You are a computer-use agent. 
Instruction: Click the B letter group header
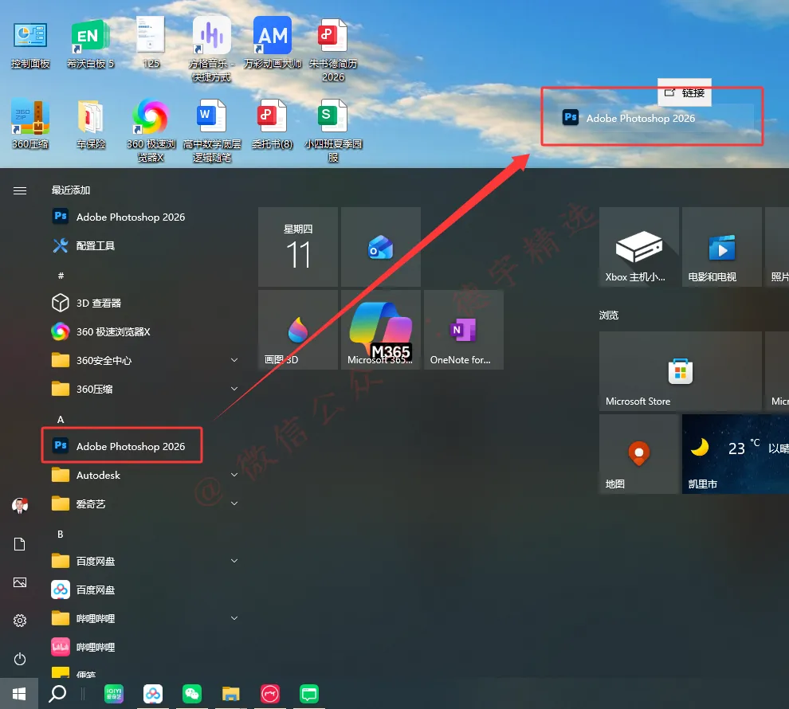click(61, 534)
